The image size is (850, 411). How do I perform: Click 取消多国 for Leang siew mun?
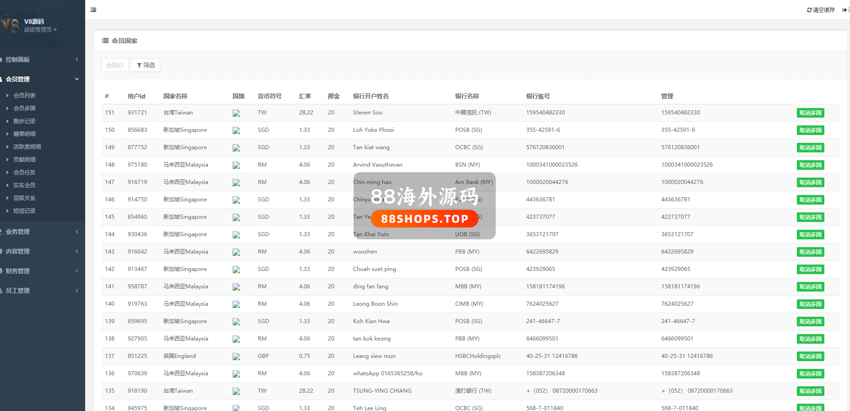coord(810,357)
